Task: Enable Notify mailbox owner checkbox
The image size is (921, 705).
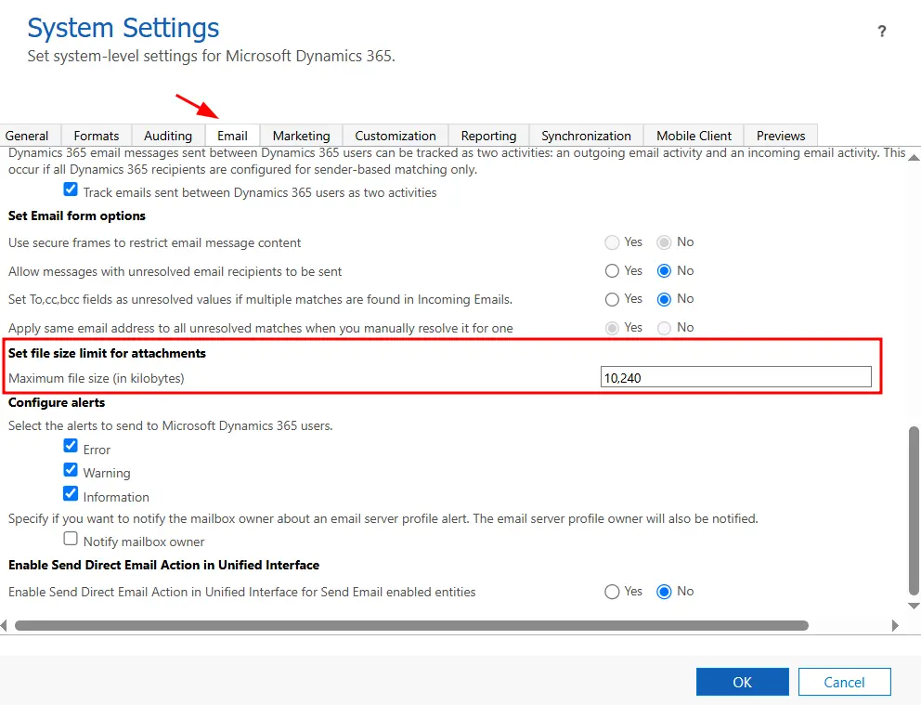Action: tap(71, 538)
